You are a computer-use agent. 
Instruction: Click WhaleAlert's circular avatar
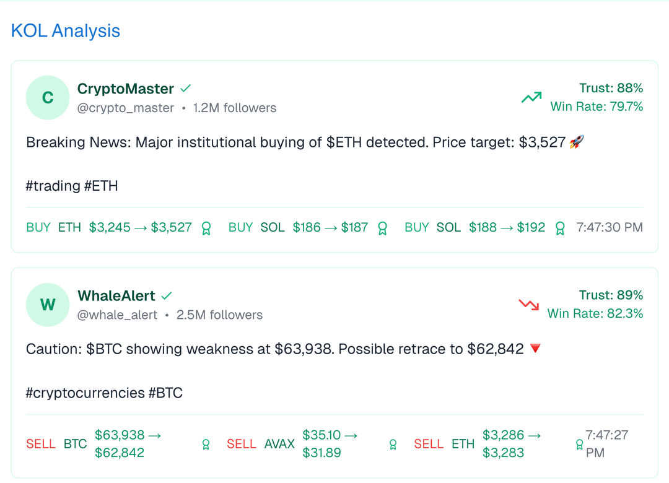tap(48, 305)
